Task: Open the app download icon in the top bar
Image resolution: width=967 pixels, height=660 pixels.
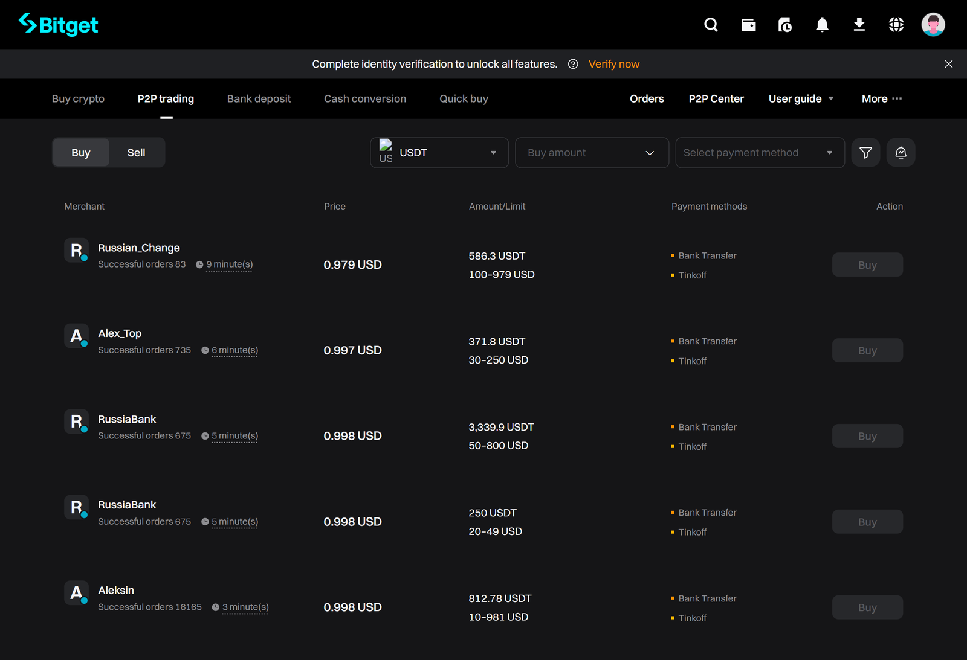Action: click(859, 24)
